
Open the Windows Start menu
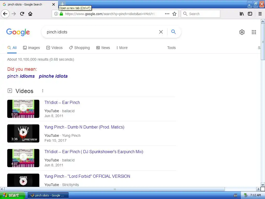tap(12, 195)
